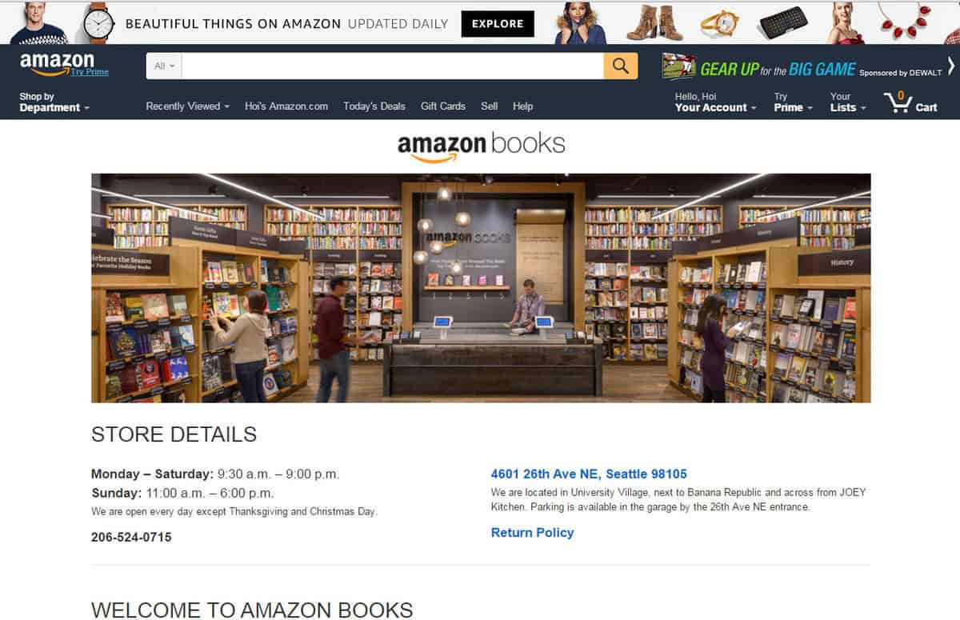Click the right arrow beside DEWALT ad
Image resolution: width=960 pixels, height=620 pixels.
click(x=951, y=66)
